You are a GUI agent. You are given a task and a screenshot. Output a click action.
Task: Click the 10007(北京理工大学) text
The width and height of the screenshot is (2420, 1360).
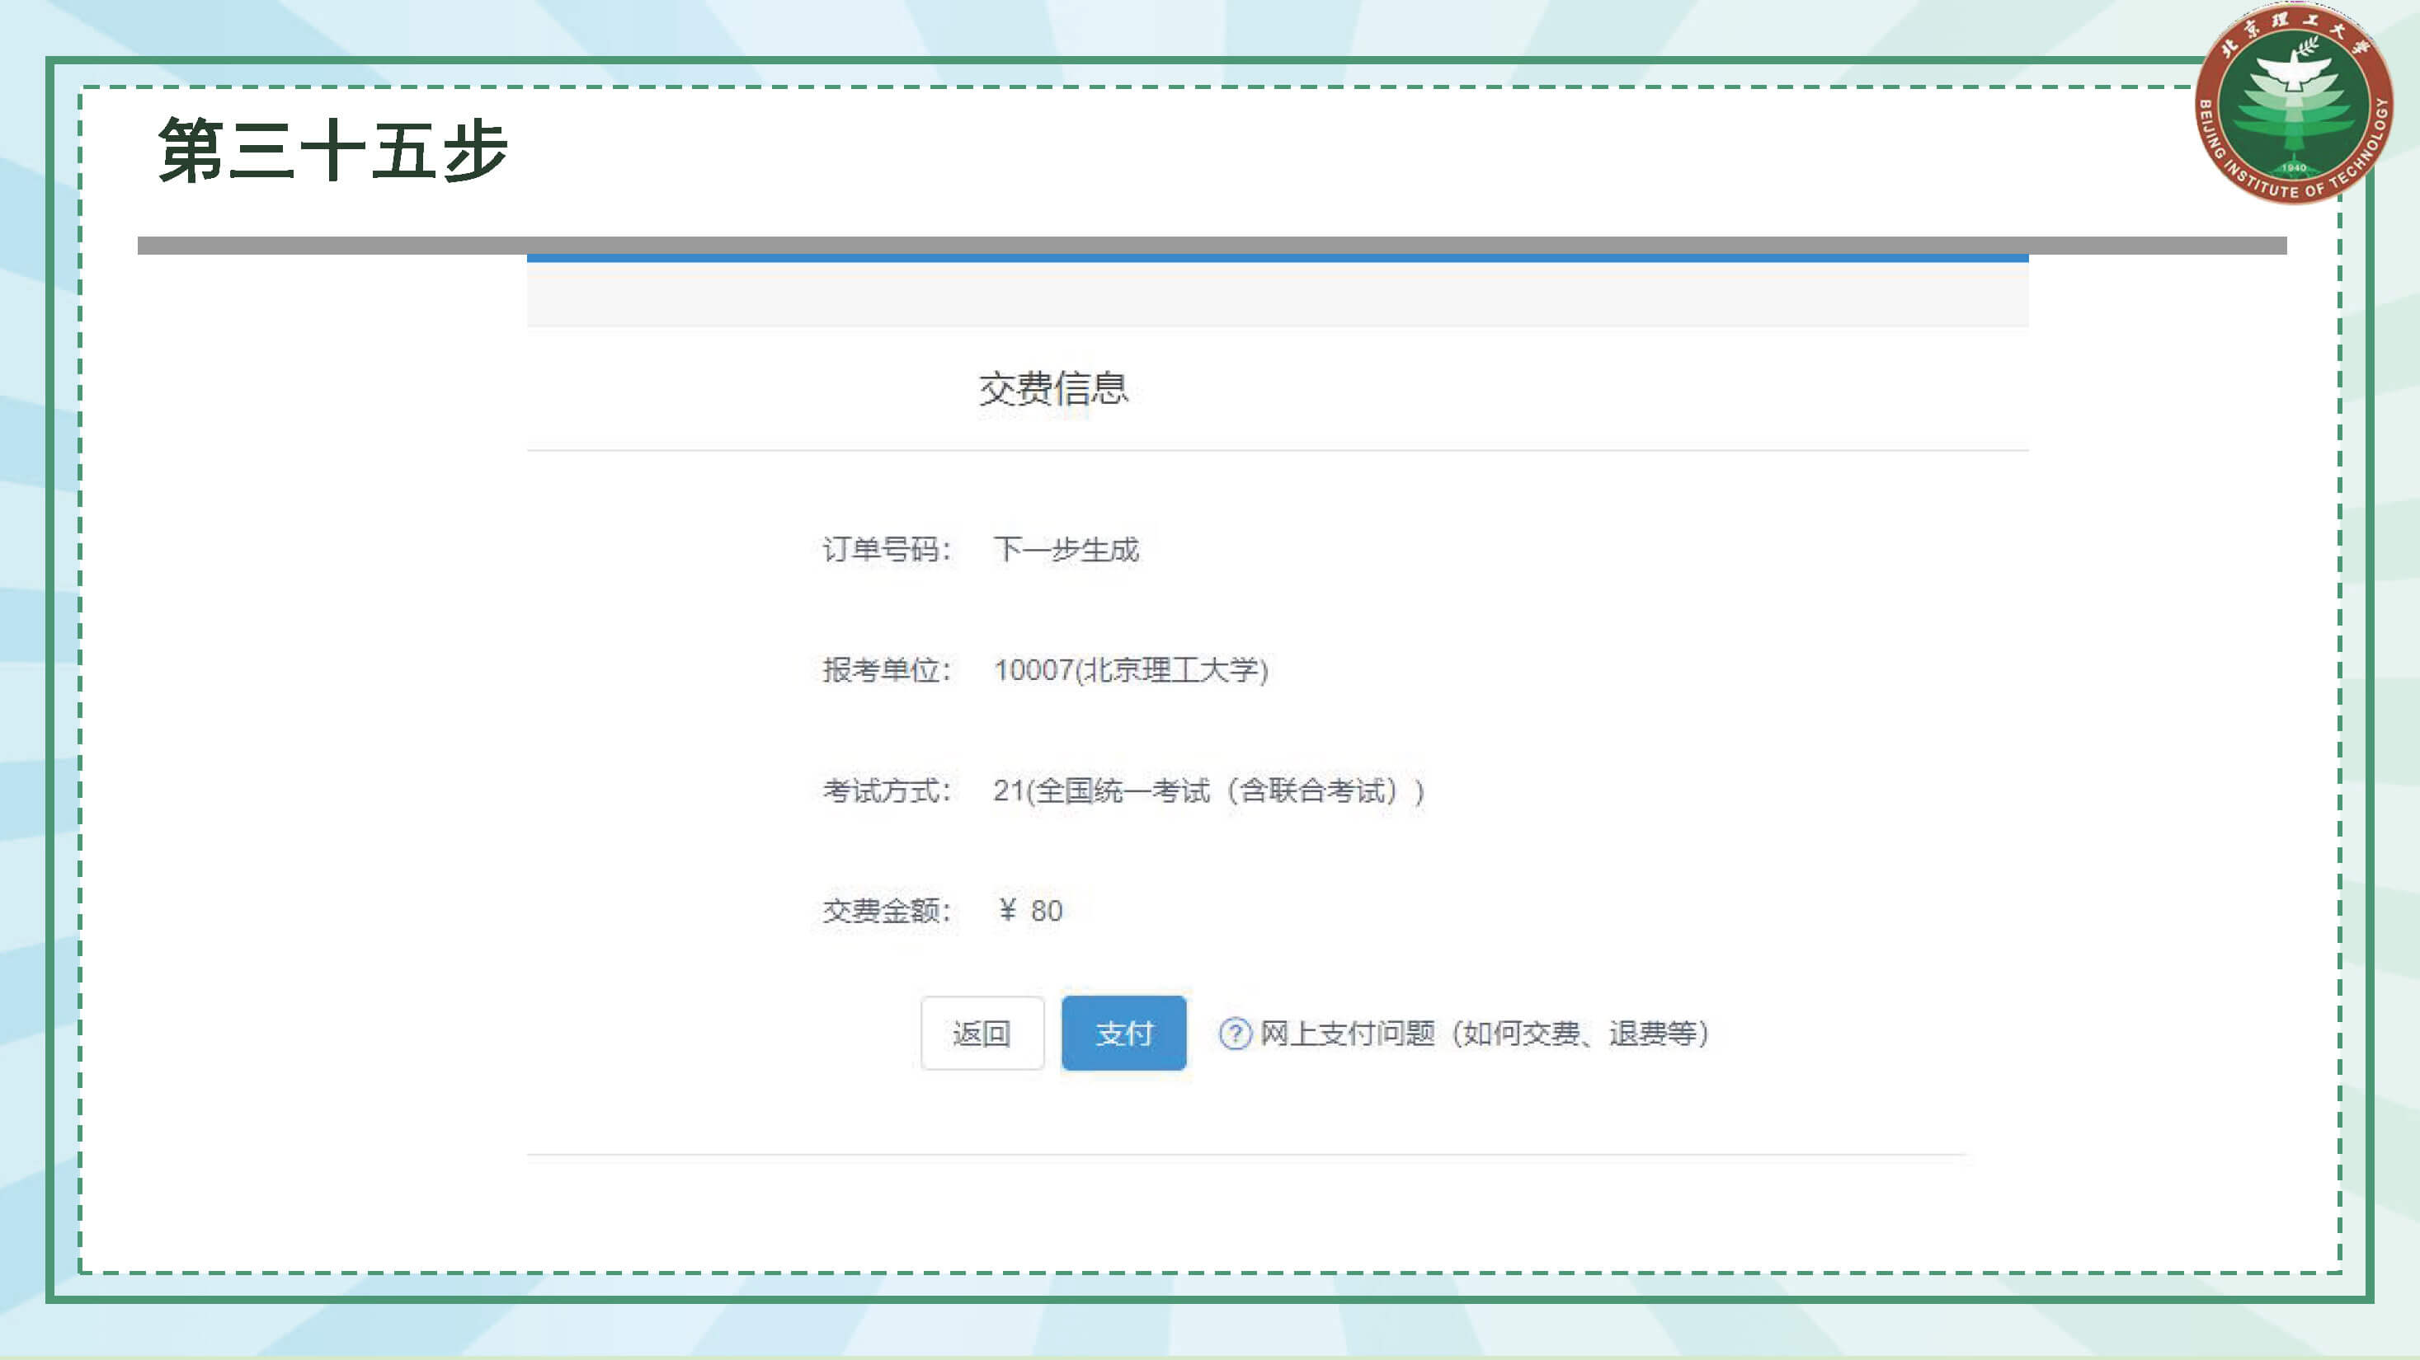tap(1131, 670)
